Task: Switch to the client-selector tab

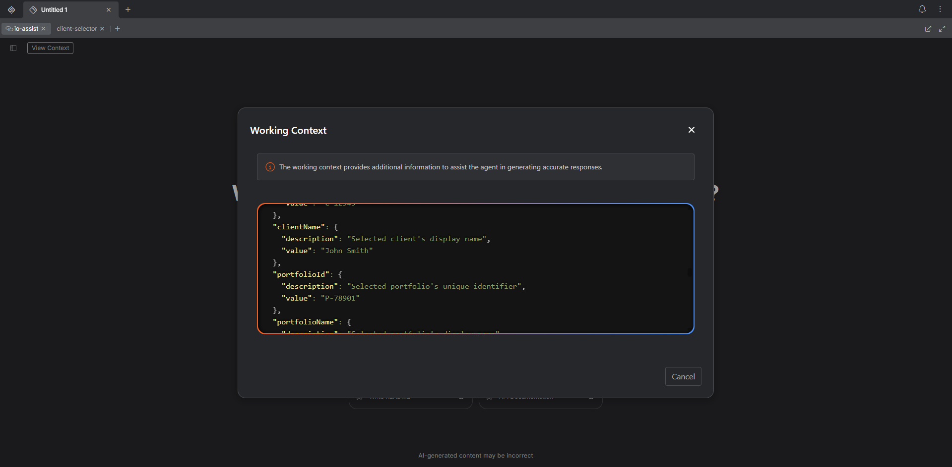Action: 77,29
